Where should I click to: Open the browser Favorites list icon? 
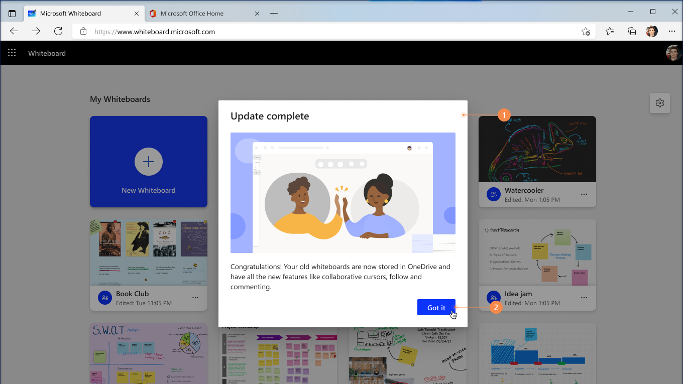[x=610, y=31]
